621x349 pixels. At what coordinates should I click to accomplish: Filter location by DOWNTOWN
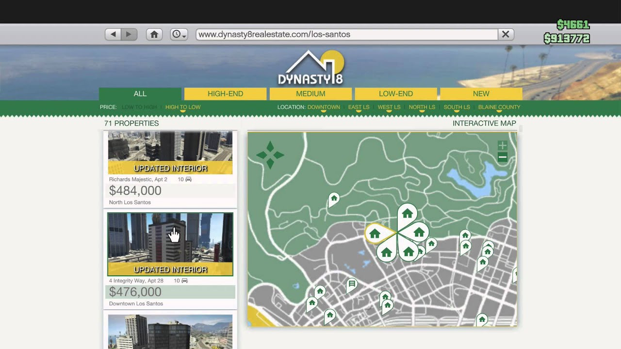324,107
